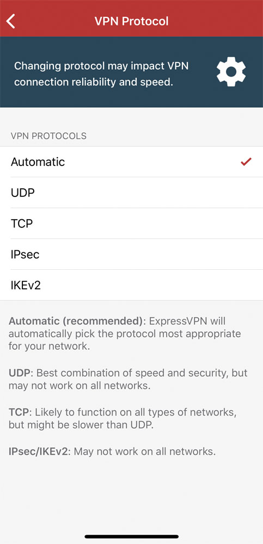Tap the 'for your network' description line
The width and height of the screenshot is (263, 544).
[x=50, y=346]
